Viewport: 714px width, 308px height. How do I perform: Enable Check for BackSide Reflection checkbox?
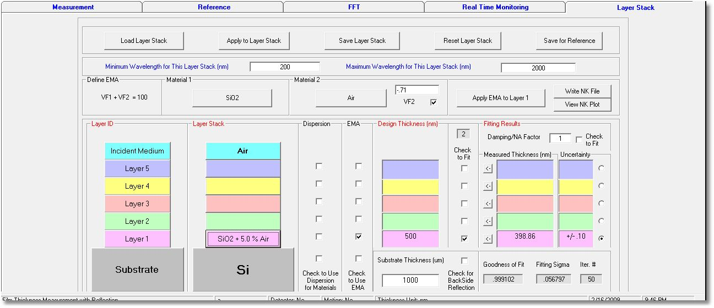(x=464, y=261)
